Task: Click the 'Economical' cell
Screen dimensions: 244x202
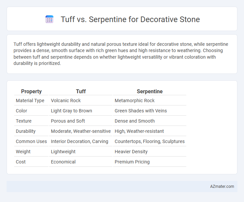Action: [63, 162]
